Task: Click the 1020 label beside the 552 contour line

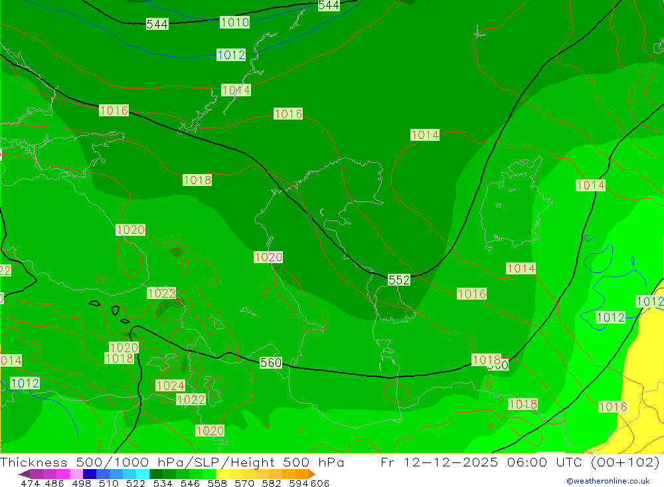Action: (268, 257)
